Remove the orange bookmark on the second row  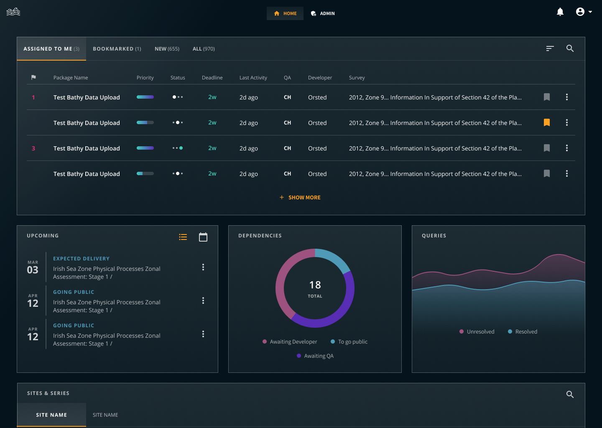point(546,122)
